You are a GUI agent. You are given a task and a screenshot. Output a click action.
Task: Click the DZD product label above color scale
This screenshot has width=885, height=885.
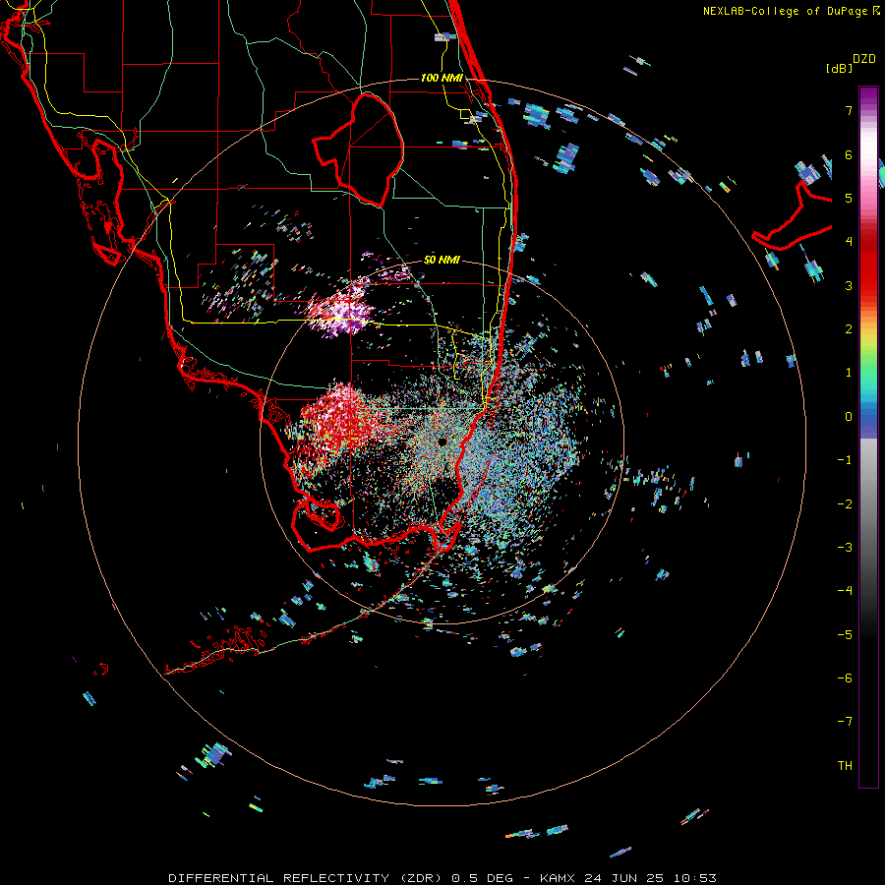pos(864,59)
